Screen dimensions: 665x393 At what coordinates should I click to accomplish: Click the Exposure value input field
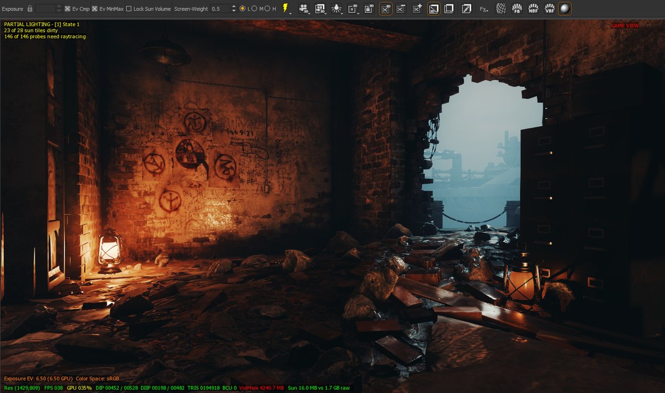pyautogui.click(x=45, y=9)
